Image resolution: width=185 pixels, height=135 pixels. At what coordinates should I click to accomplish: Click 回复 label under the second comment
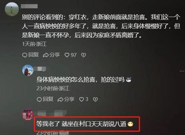point(48,99)
